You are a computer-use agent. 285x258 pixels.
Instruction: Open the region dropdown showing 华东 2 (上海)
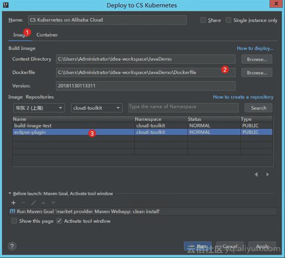(x=39, y=108)
